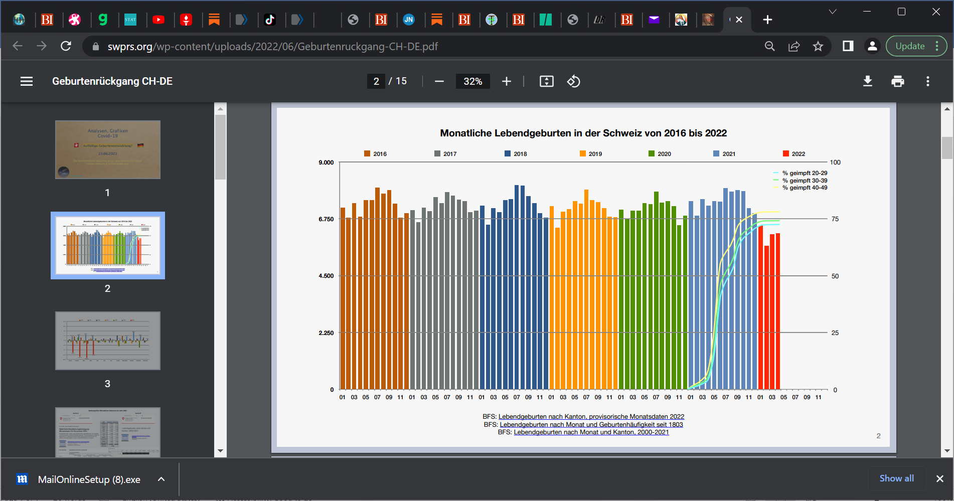Click the PDF zoom out minus icon
This screenshot has height=501, width=954.
pyautogui.click(x=439, y=81)
